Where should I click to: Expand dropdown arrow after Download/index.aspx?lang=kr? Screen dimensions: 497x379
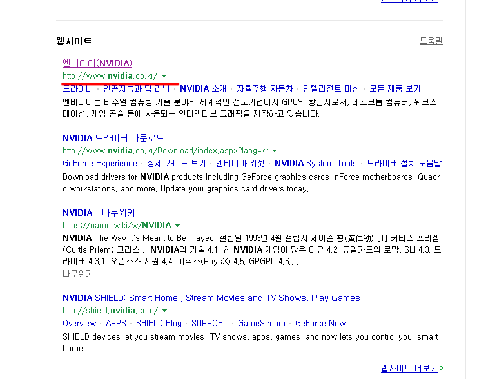tap(274, 151)
